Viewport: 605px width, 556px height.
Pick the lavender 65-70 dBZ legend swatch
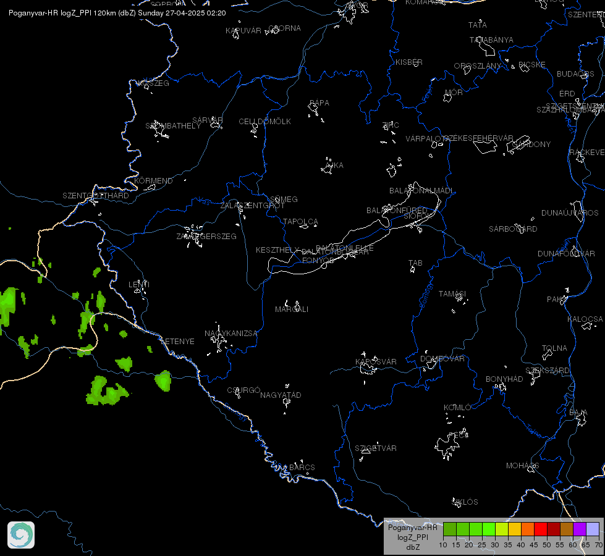(593, 529)
